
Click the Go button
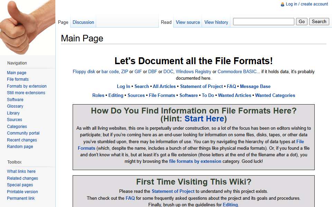(302, 21)
